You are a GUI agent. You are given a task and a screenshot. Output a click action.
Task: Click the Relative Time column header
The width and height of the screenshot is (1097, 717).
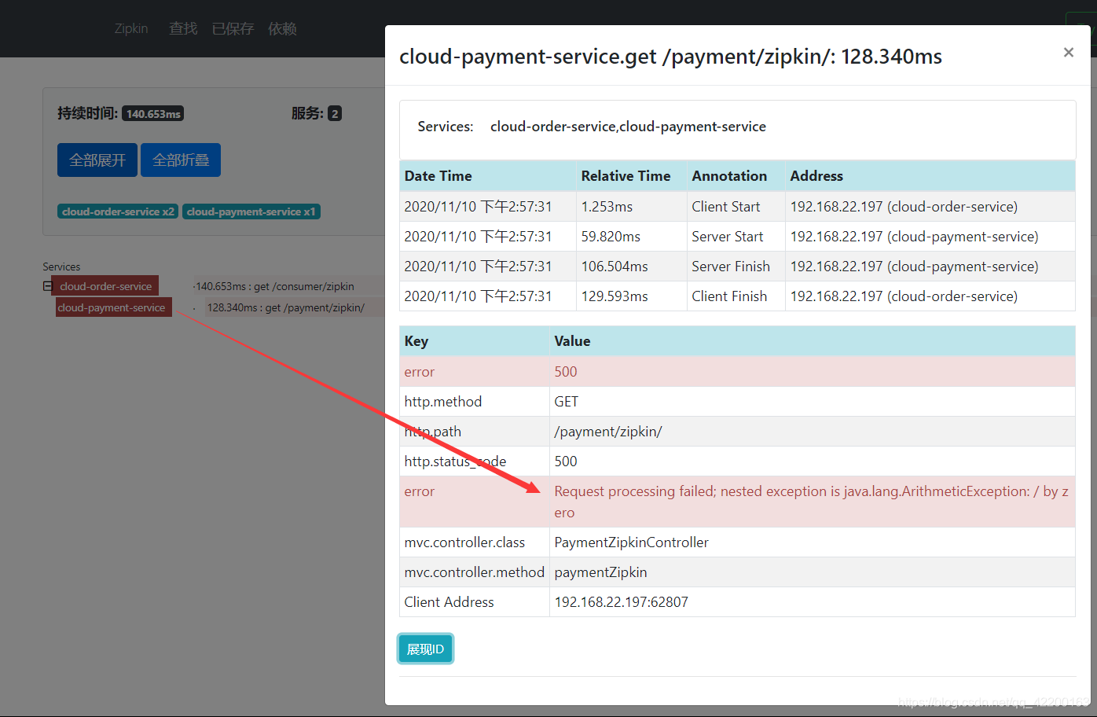(x=632, y=176)
